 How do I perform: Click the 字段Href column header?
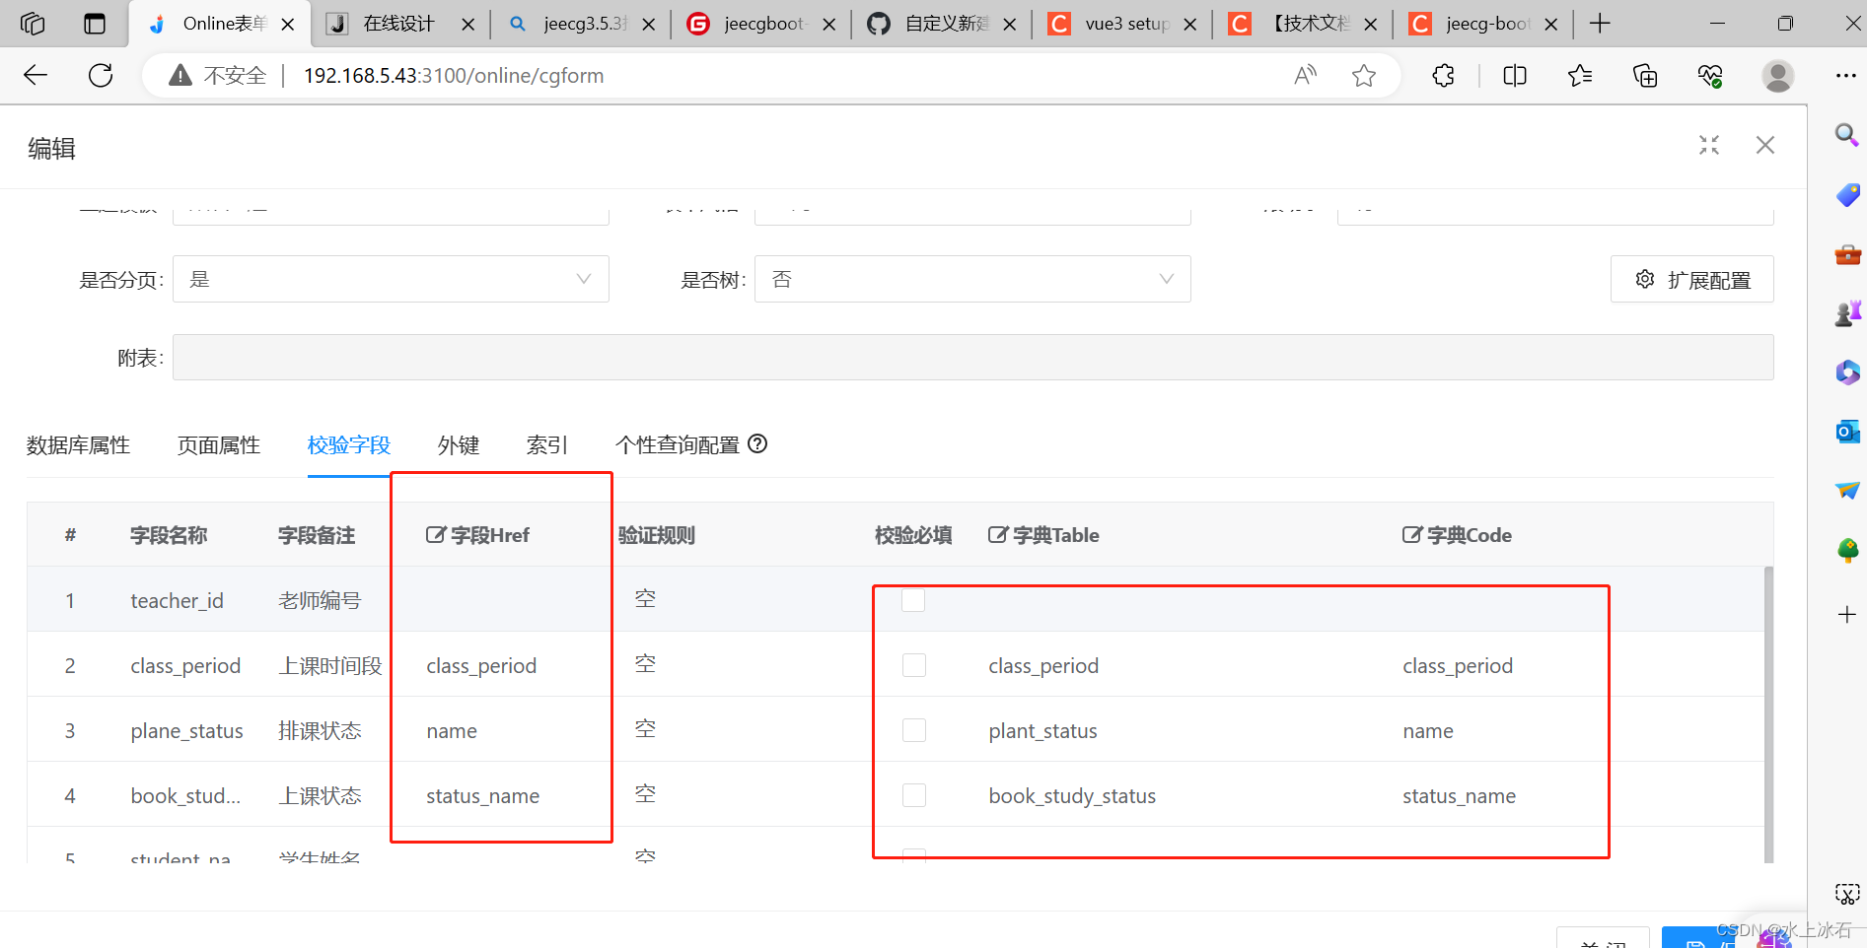(477, 535)
